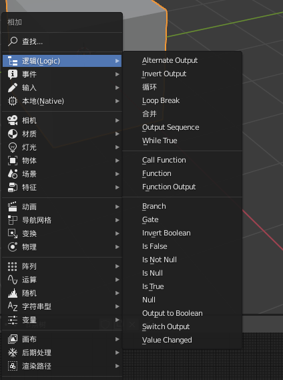
Task: Open the 物理 physics category
Action: coord(62,247)
